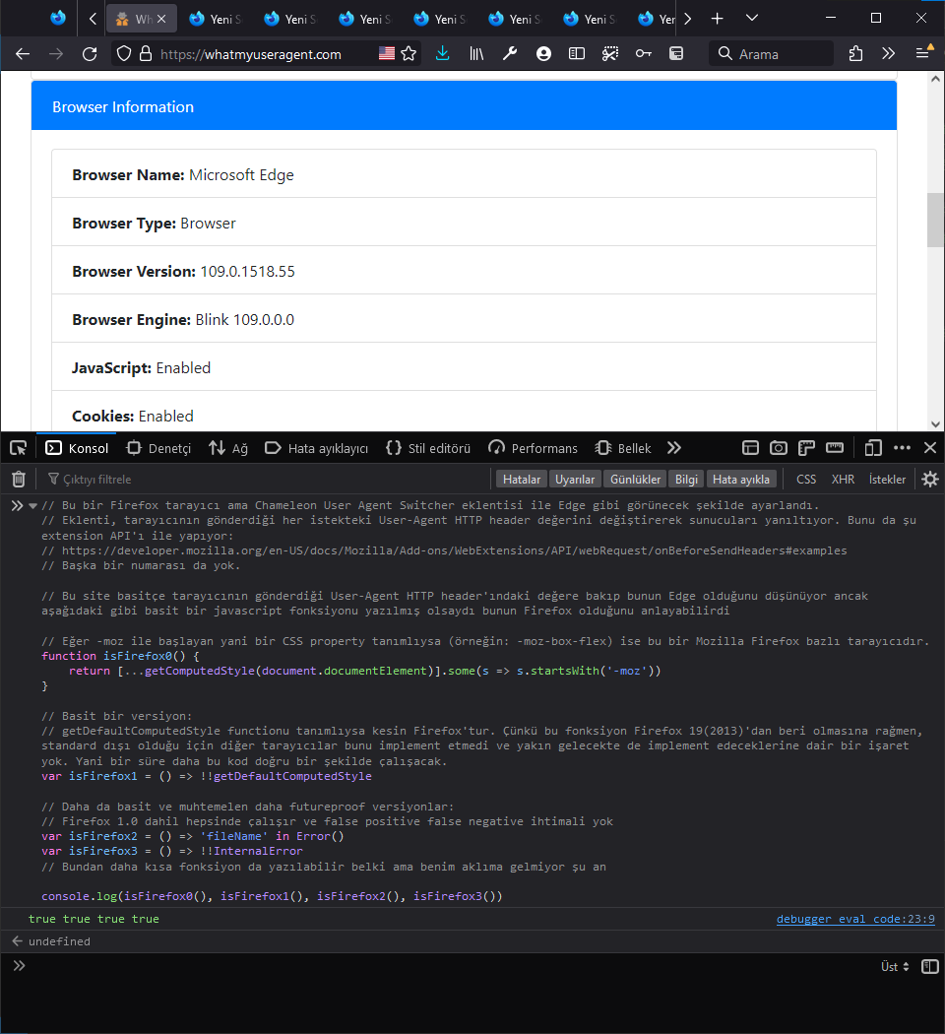Switch to the Denetçi tab
The image size is (945, 1034).
pyautogui.click(x=158, y=448)
